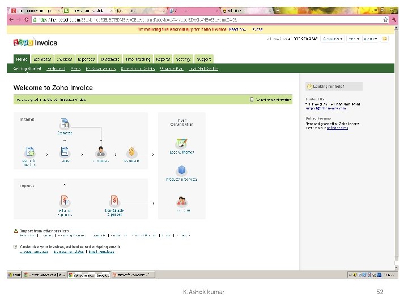Switch to the Invoices tab
The image size is (408, 306).
pyautogui.click(x=64, y=59)
